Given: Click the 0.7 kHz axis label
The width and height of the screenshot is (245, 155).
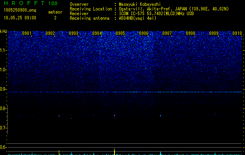Looking at the screenshot, I should pos(3,128).
